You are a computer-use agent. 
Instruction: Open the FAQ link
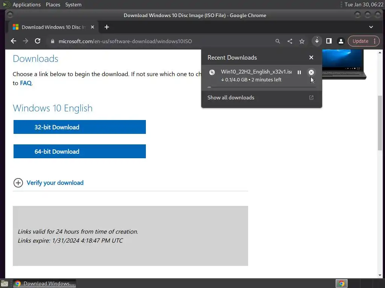(26, 83)
